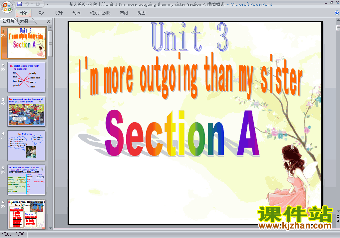
Task: Click the animation star icon beside slide 5
Action: pyautogui.click(x=3, y=172)
